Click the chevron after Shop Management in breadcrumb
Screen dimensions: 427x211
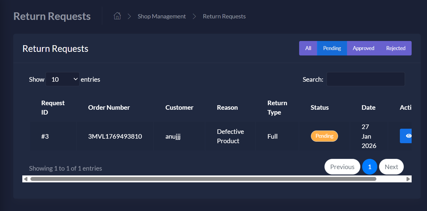(195, 16)
